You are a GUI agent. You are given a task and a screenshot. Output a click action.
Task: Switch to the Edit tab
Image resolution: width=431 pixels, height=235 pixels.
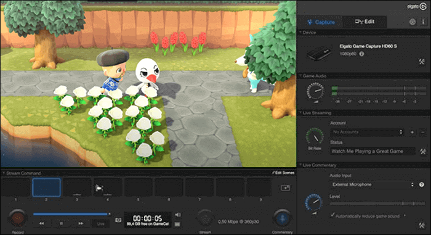pos(365,22)
